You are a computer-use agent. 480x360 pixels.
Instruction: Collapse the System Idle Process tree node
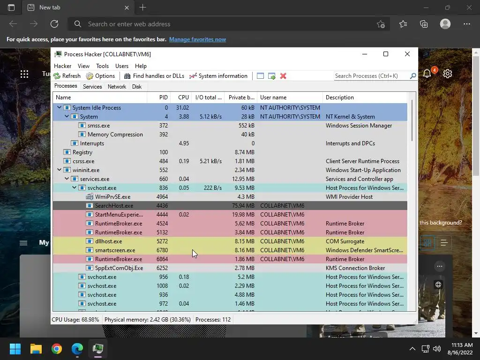59,107
